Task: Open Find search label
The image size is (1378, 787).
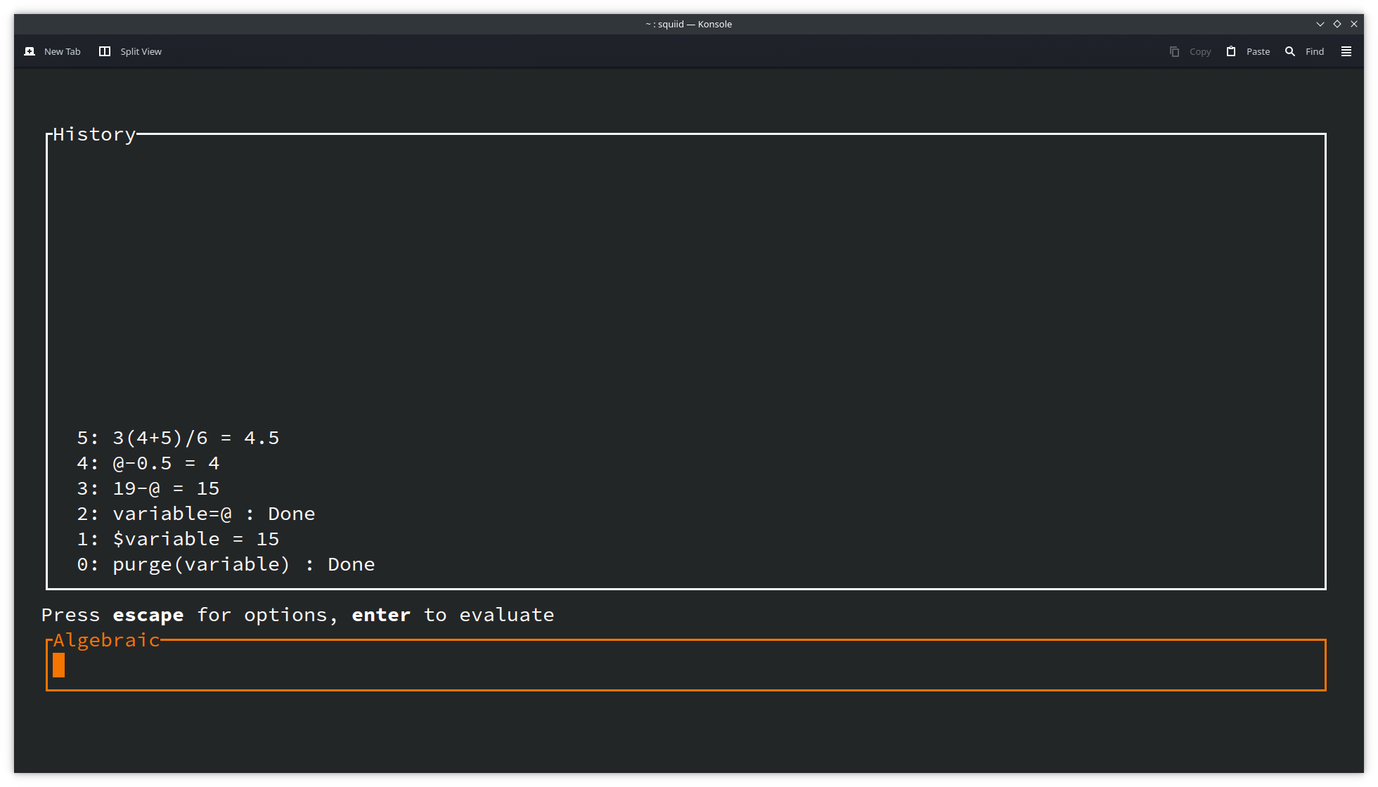Action: point(1315,51)
